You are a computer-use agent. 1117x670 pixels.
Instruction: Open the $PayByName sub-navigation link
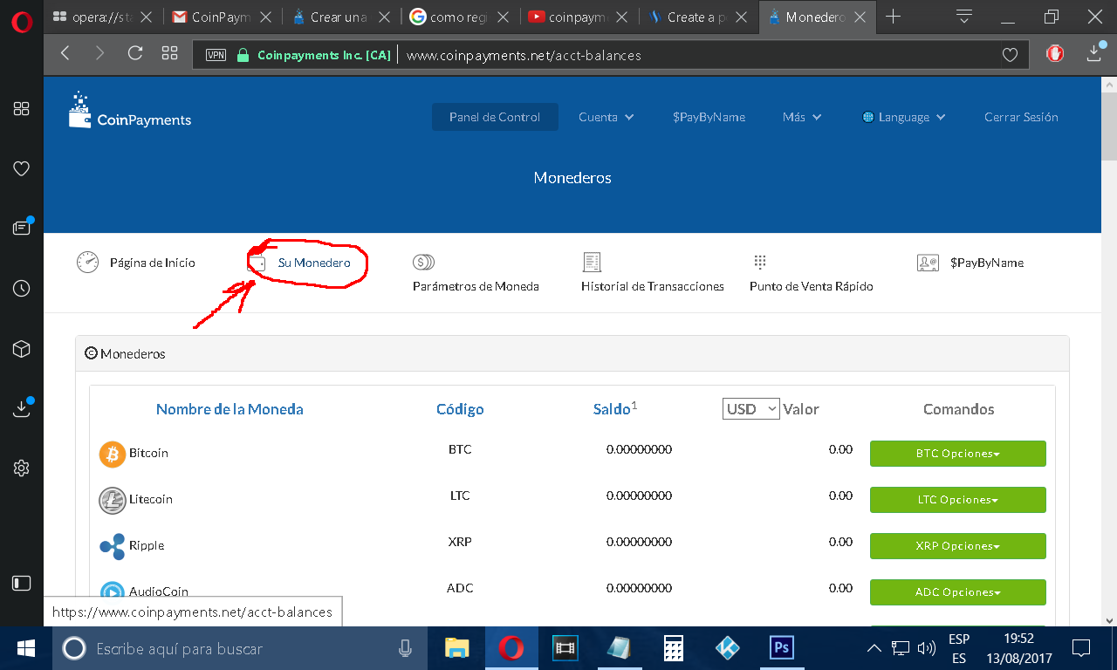point(970,263)
